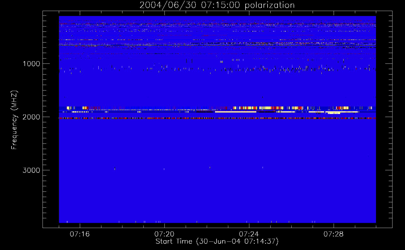The image size is (405, 250).
Task: Click the 'Start Time (30-Jun-04 07:14:37)' x-axis label
Action: [217, 241]
